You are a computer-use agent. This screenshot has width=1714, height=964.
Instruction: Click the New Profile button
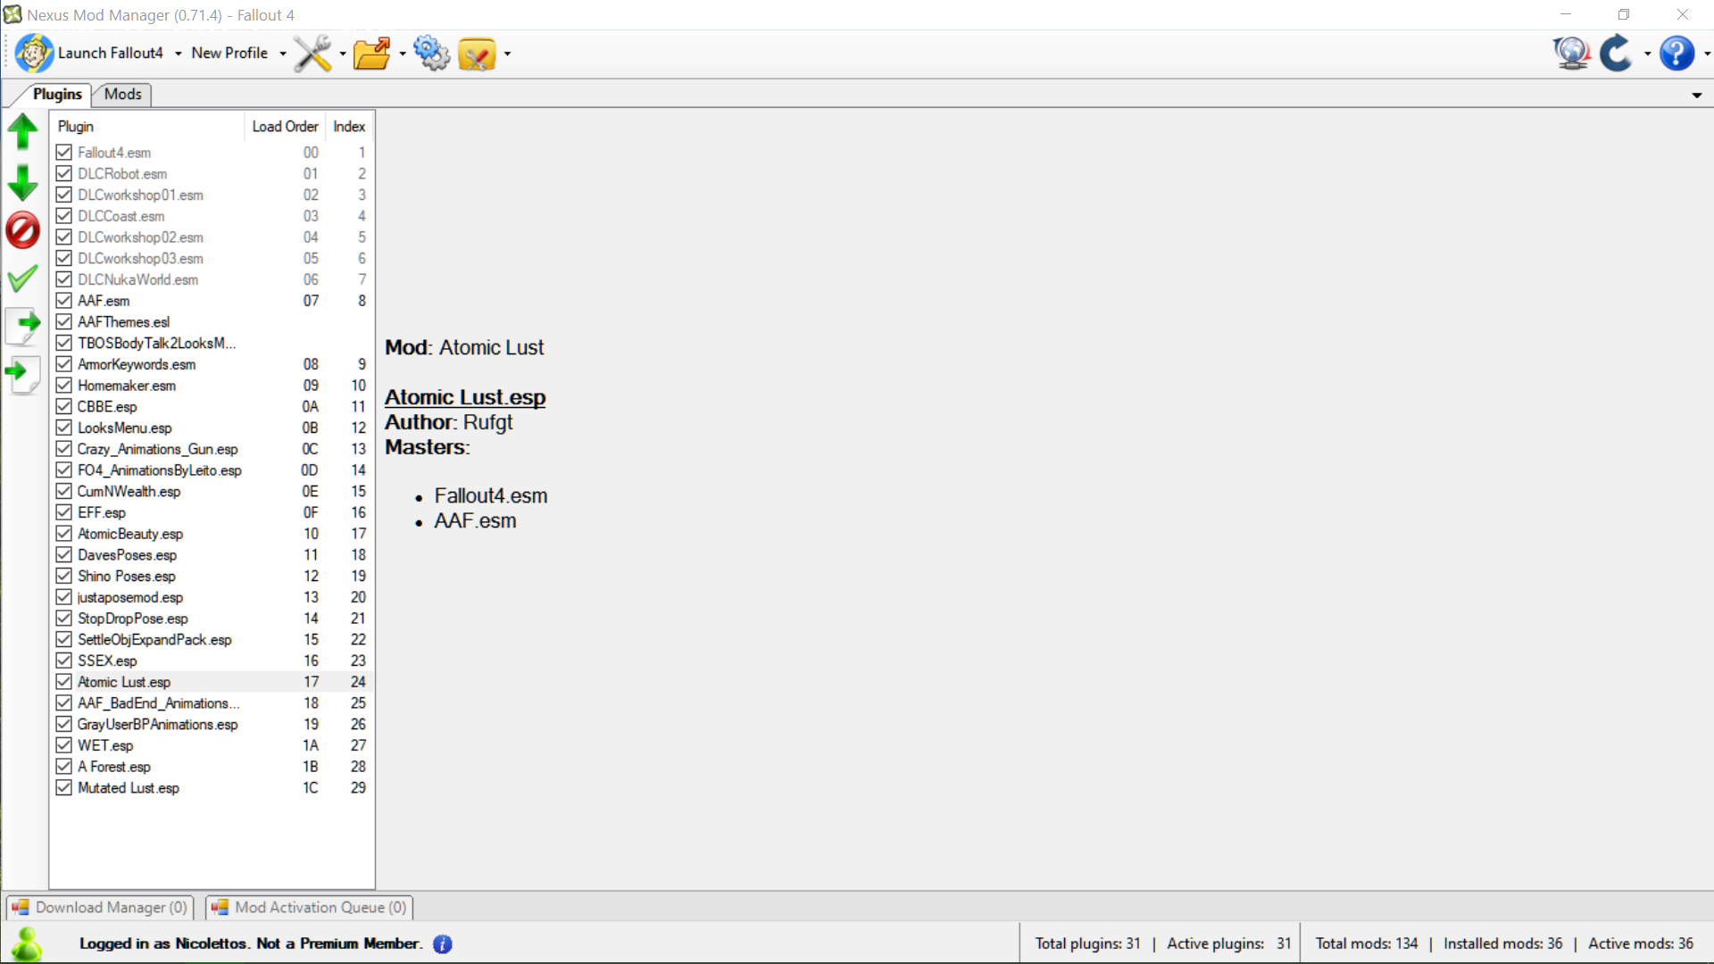click(229, 54)
